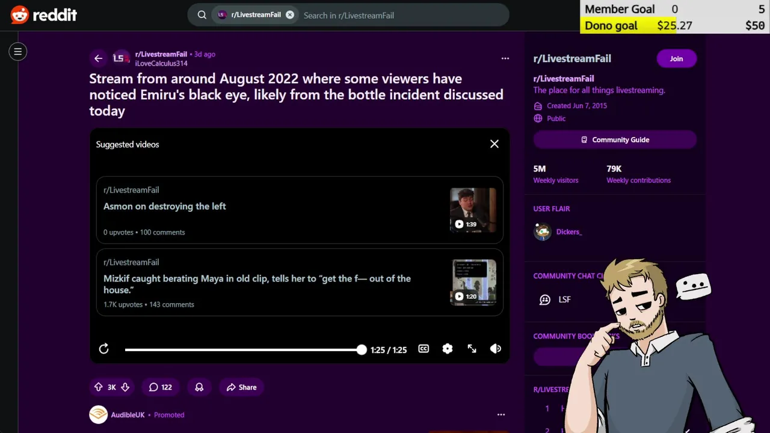This screenshot has height=433, width=770.
Task: Open user iLoveCalculus314 profile
Action: click(161, 63)
